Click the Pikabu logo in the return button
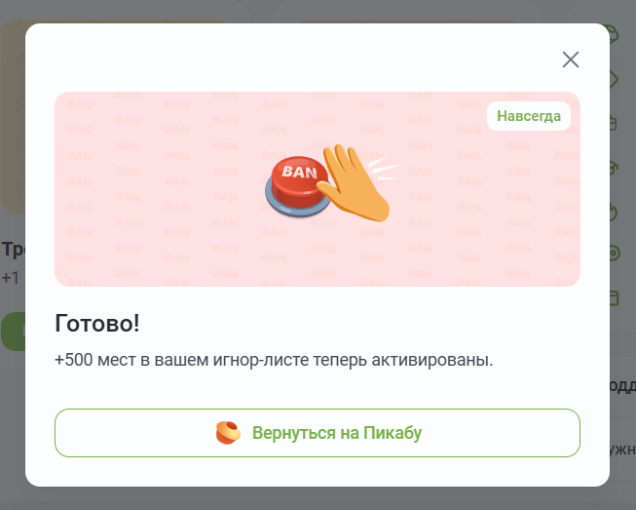 click(x=228, y=433)
